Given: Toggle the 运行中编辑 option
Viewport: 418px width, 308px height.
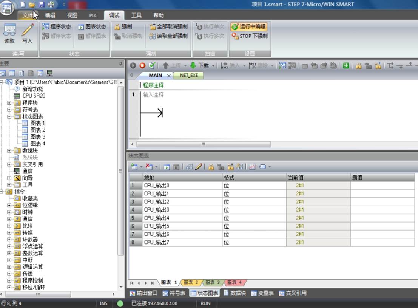Looking at the screenshot, I should click(x=249, y=26).
